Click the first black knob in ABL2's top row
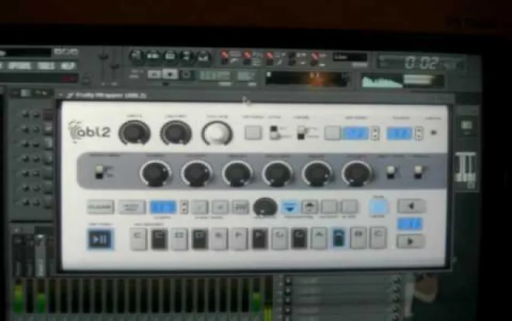Viewport: 512px width, 321px height. pos(134,132)
